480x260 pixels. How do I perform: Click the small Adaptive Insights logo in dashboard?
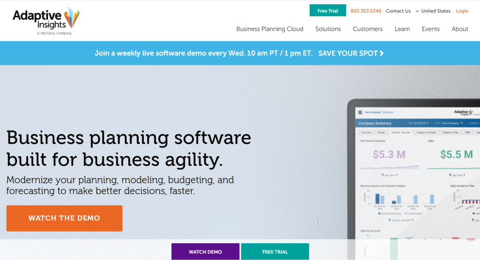463,112
